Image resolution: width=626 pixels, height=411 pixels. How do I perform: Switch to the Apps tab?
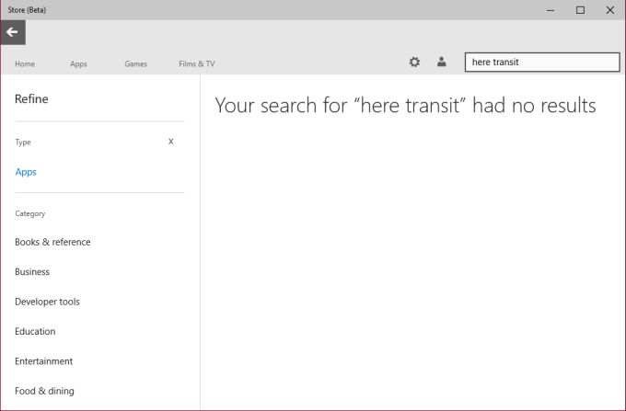click(78, 63)
